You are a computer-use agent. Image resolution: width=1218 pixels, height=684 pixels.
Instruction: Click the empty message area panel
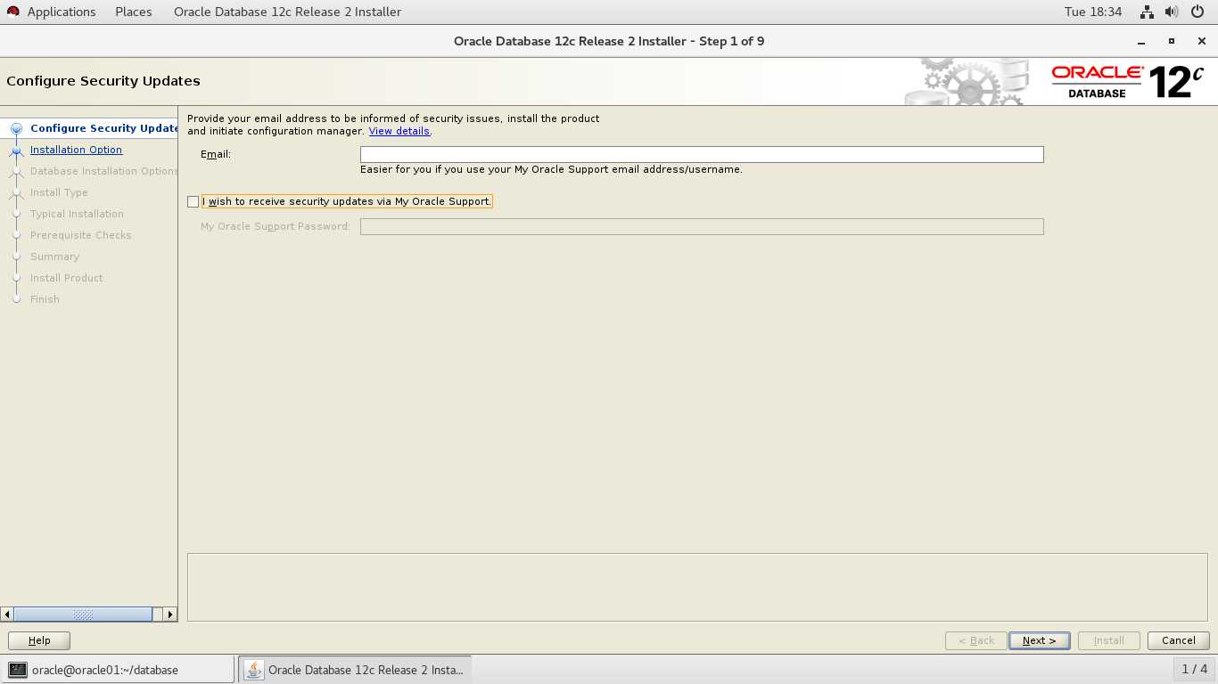(697, 587)
